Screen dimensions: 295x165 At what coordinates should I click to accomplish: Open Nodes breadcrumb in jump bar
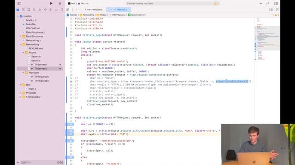click(101, 15)
